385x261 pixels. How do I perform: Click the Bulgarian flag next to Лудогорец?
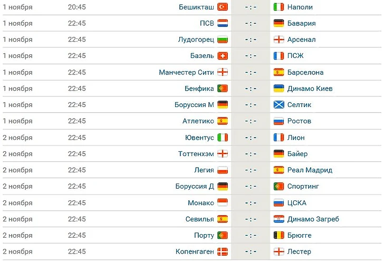223,40
